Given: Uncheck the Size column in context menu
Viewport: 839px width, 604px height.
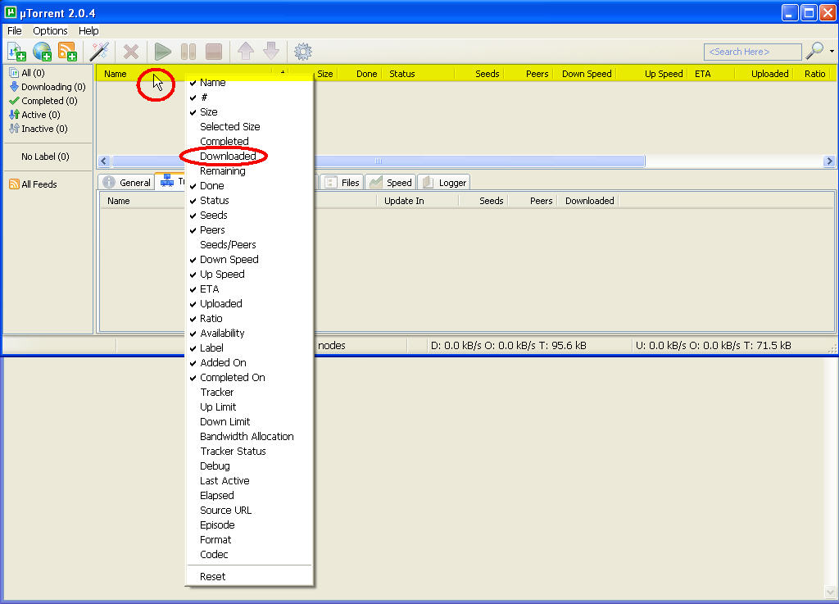Looking at the screenshot, I should 209,112.
